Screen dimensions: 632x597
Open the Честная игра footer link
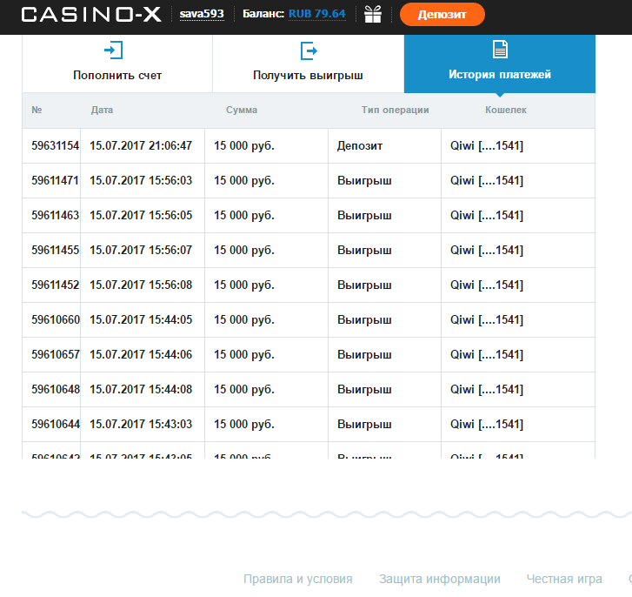tap(564, 579)
